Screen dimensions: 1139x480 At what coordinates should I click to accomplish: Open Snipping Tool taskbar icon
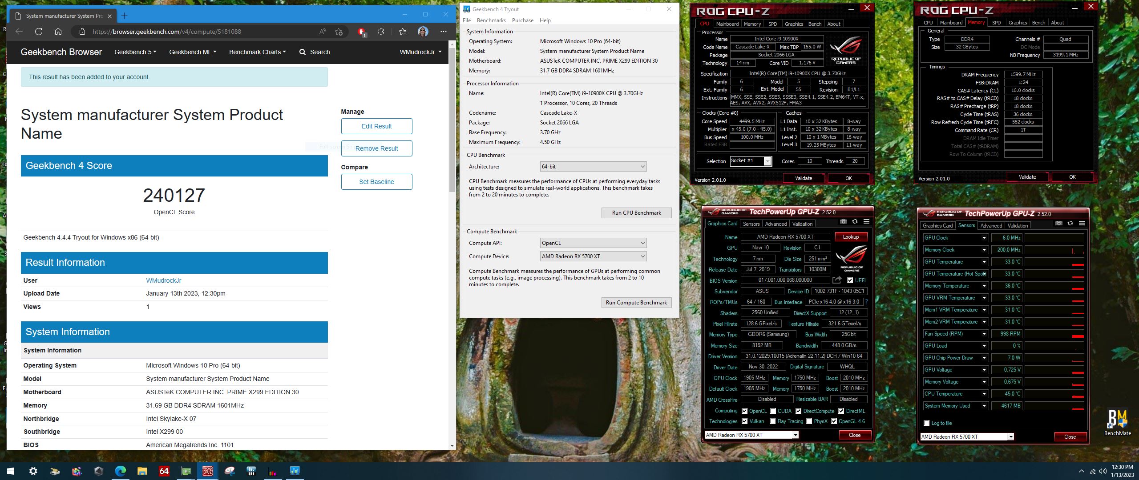point(230,471)
